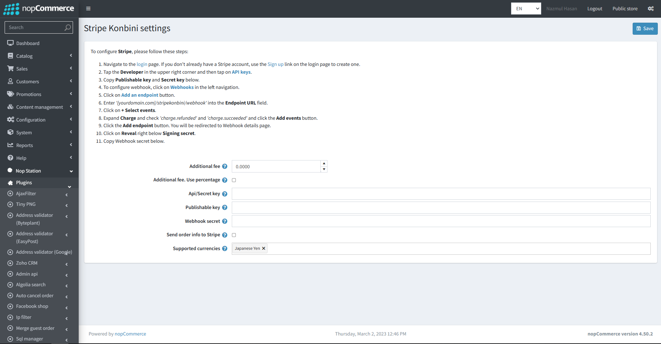This screenshot has width=661, height=344.
Task: Open the Admin api menu item
Action: [27, 274]
